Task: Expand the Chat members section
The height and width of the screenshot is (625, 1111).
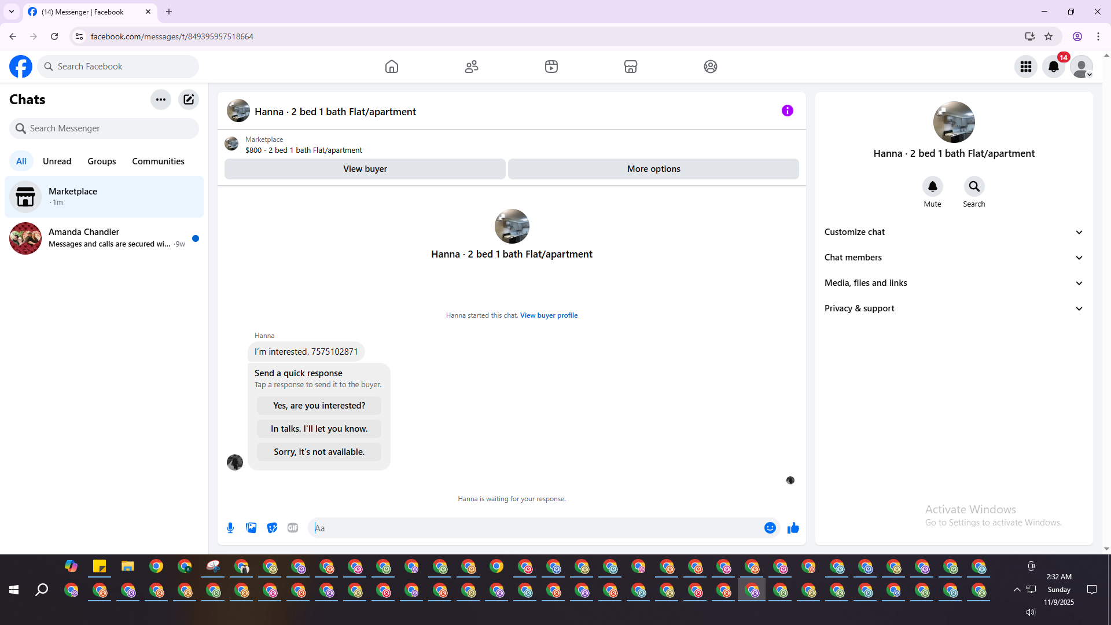Action: pyautogui.click(x=954, y=258)
